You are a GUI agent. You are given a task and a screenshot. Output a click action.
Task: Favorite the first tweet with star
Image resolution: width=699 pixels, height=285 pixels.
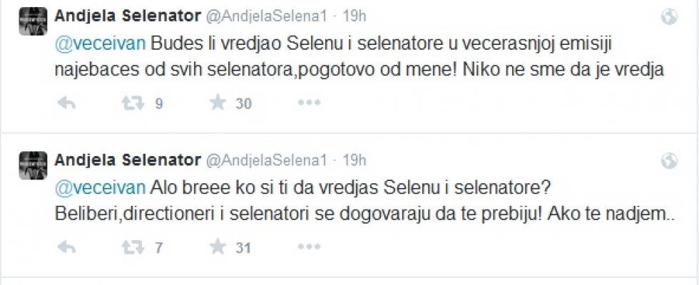click(x=217, y=104)
